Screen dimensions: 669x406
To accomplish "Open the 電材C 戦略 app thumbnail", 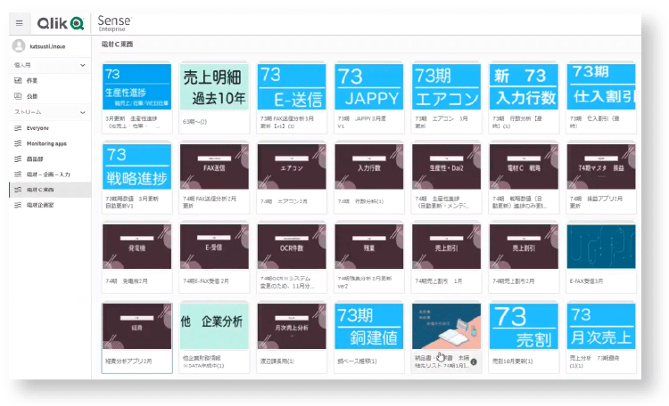I will pyautogui.click(x=524, y=166).
